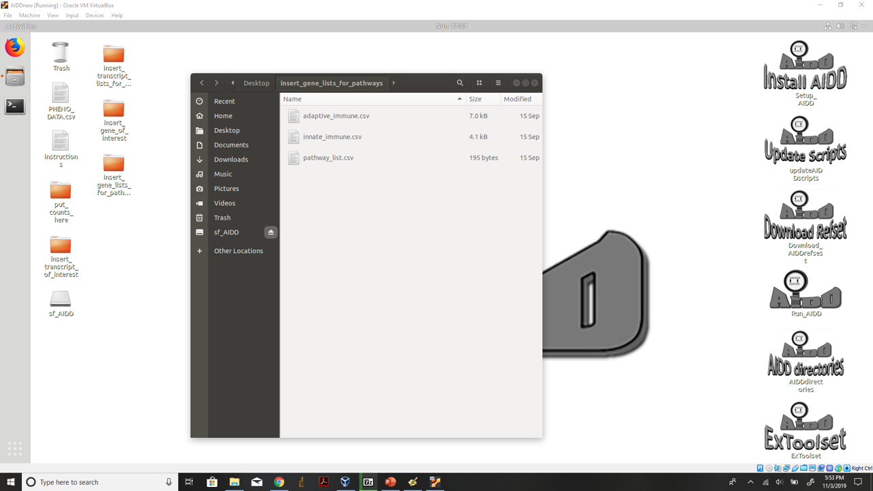
Task: Go back in file manager history
Action: [x=202, y=83]
